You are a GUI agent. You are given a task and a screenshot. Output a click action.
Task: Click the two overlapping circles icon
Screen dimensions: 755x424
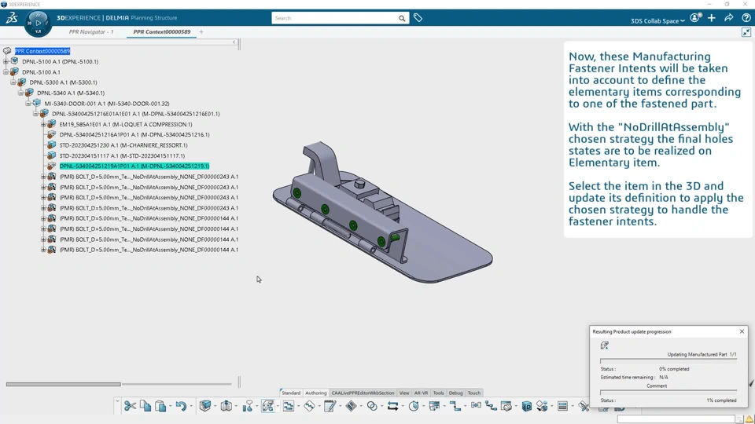click(x=372, y=406)
